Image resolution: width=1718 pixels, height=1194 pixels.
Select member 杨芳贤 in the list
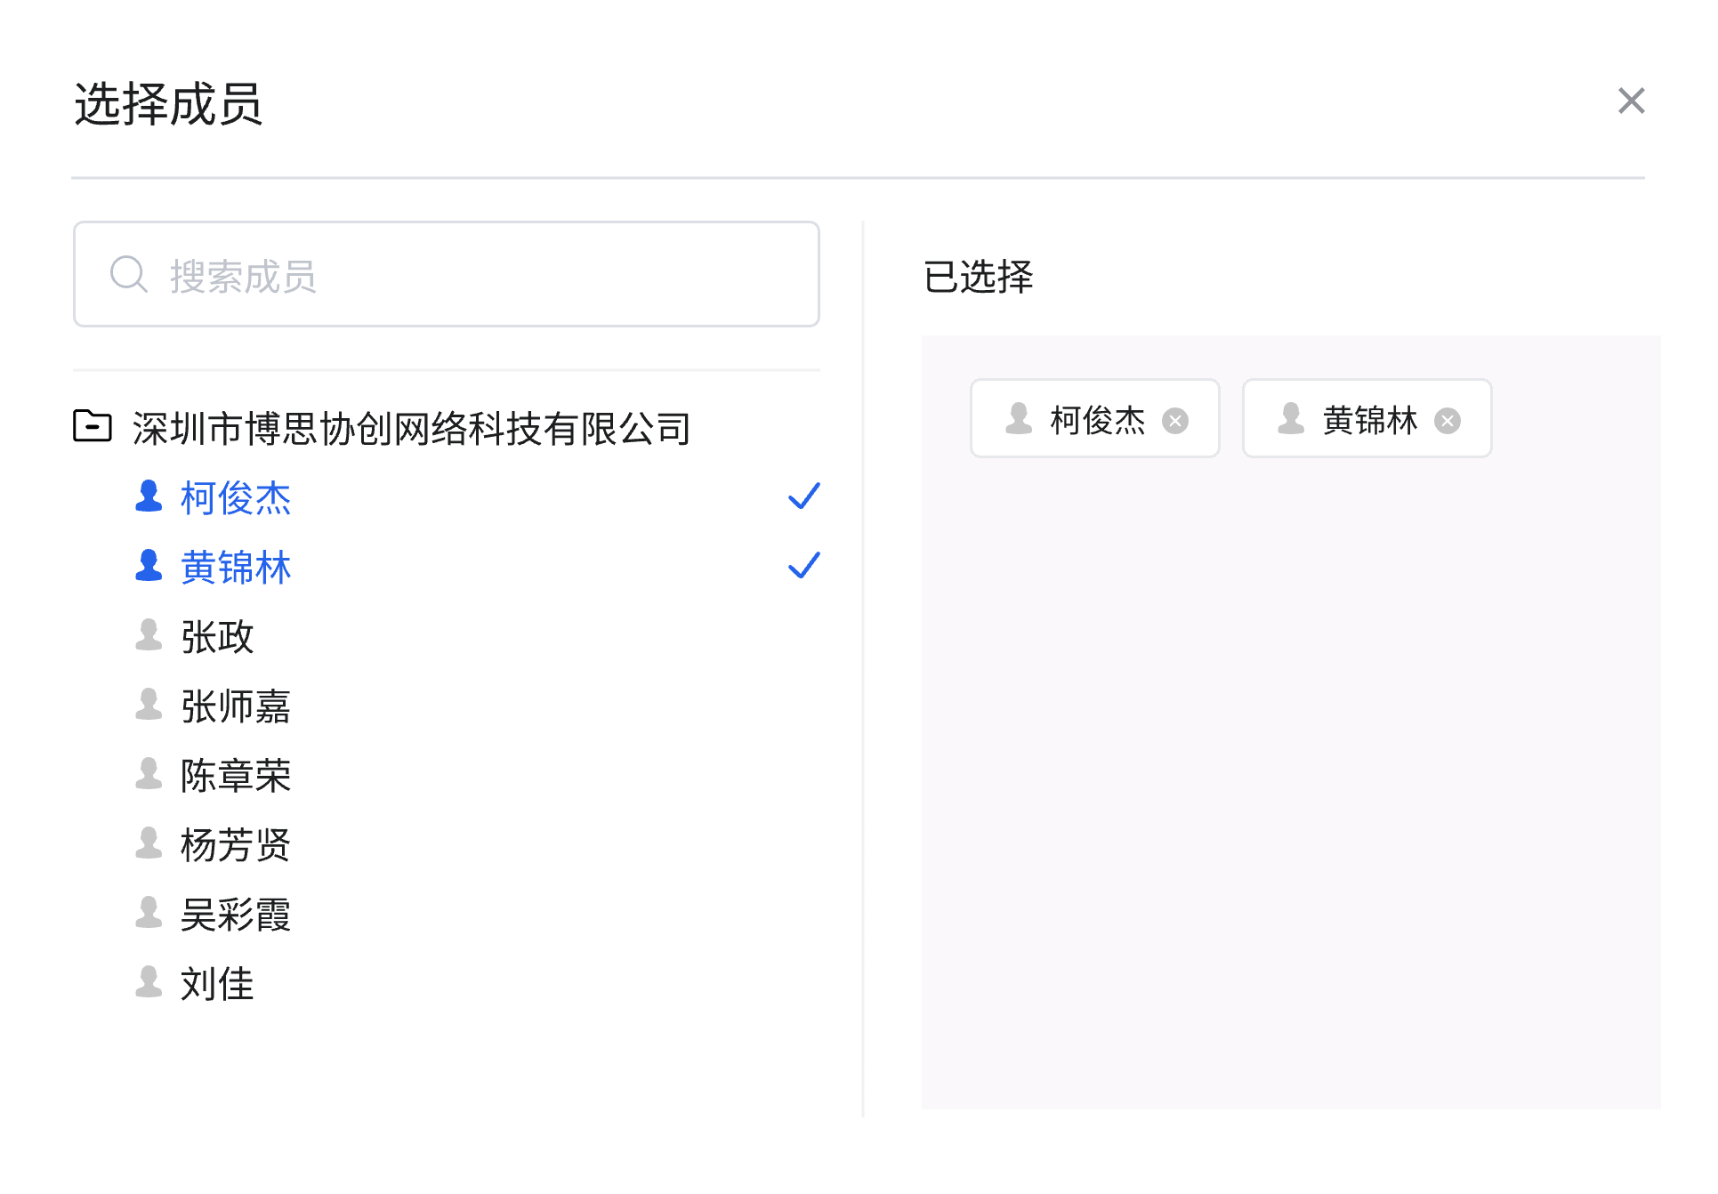coord(236,845)
